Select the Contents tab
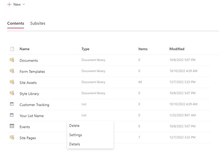The height and width of the screenshot is (168, 219). [16, 23]
